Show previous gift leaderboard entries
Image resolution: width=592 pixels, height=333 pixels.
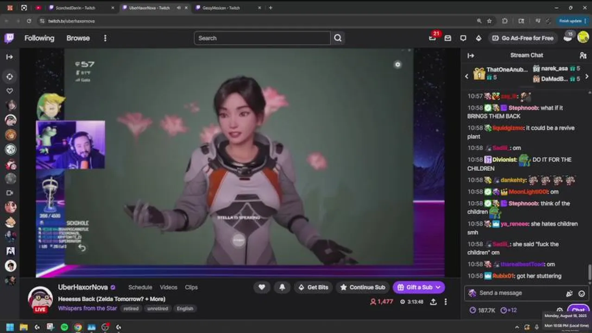click(x=466, y=76)
